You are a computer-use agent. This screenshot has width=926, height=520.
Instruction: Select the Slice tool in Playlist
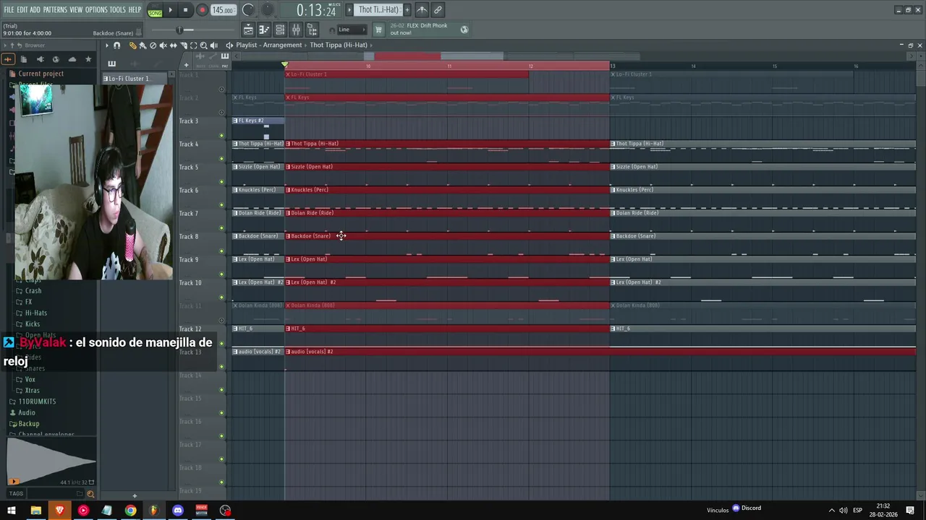click(183, 45)
